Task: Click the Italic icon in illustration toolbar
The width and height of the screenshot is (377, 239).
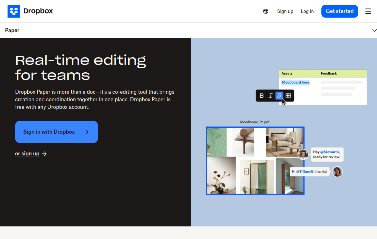Action: click(x=270, y=96)
